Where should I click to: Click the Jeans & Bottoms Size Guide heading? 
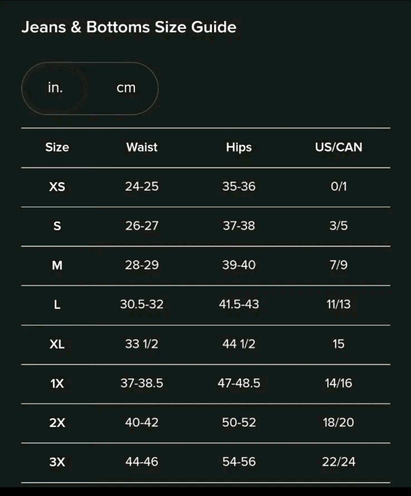(129, 27)
